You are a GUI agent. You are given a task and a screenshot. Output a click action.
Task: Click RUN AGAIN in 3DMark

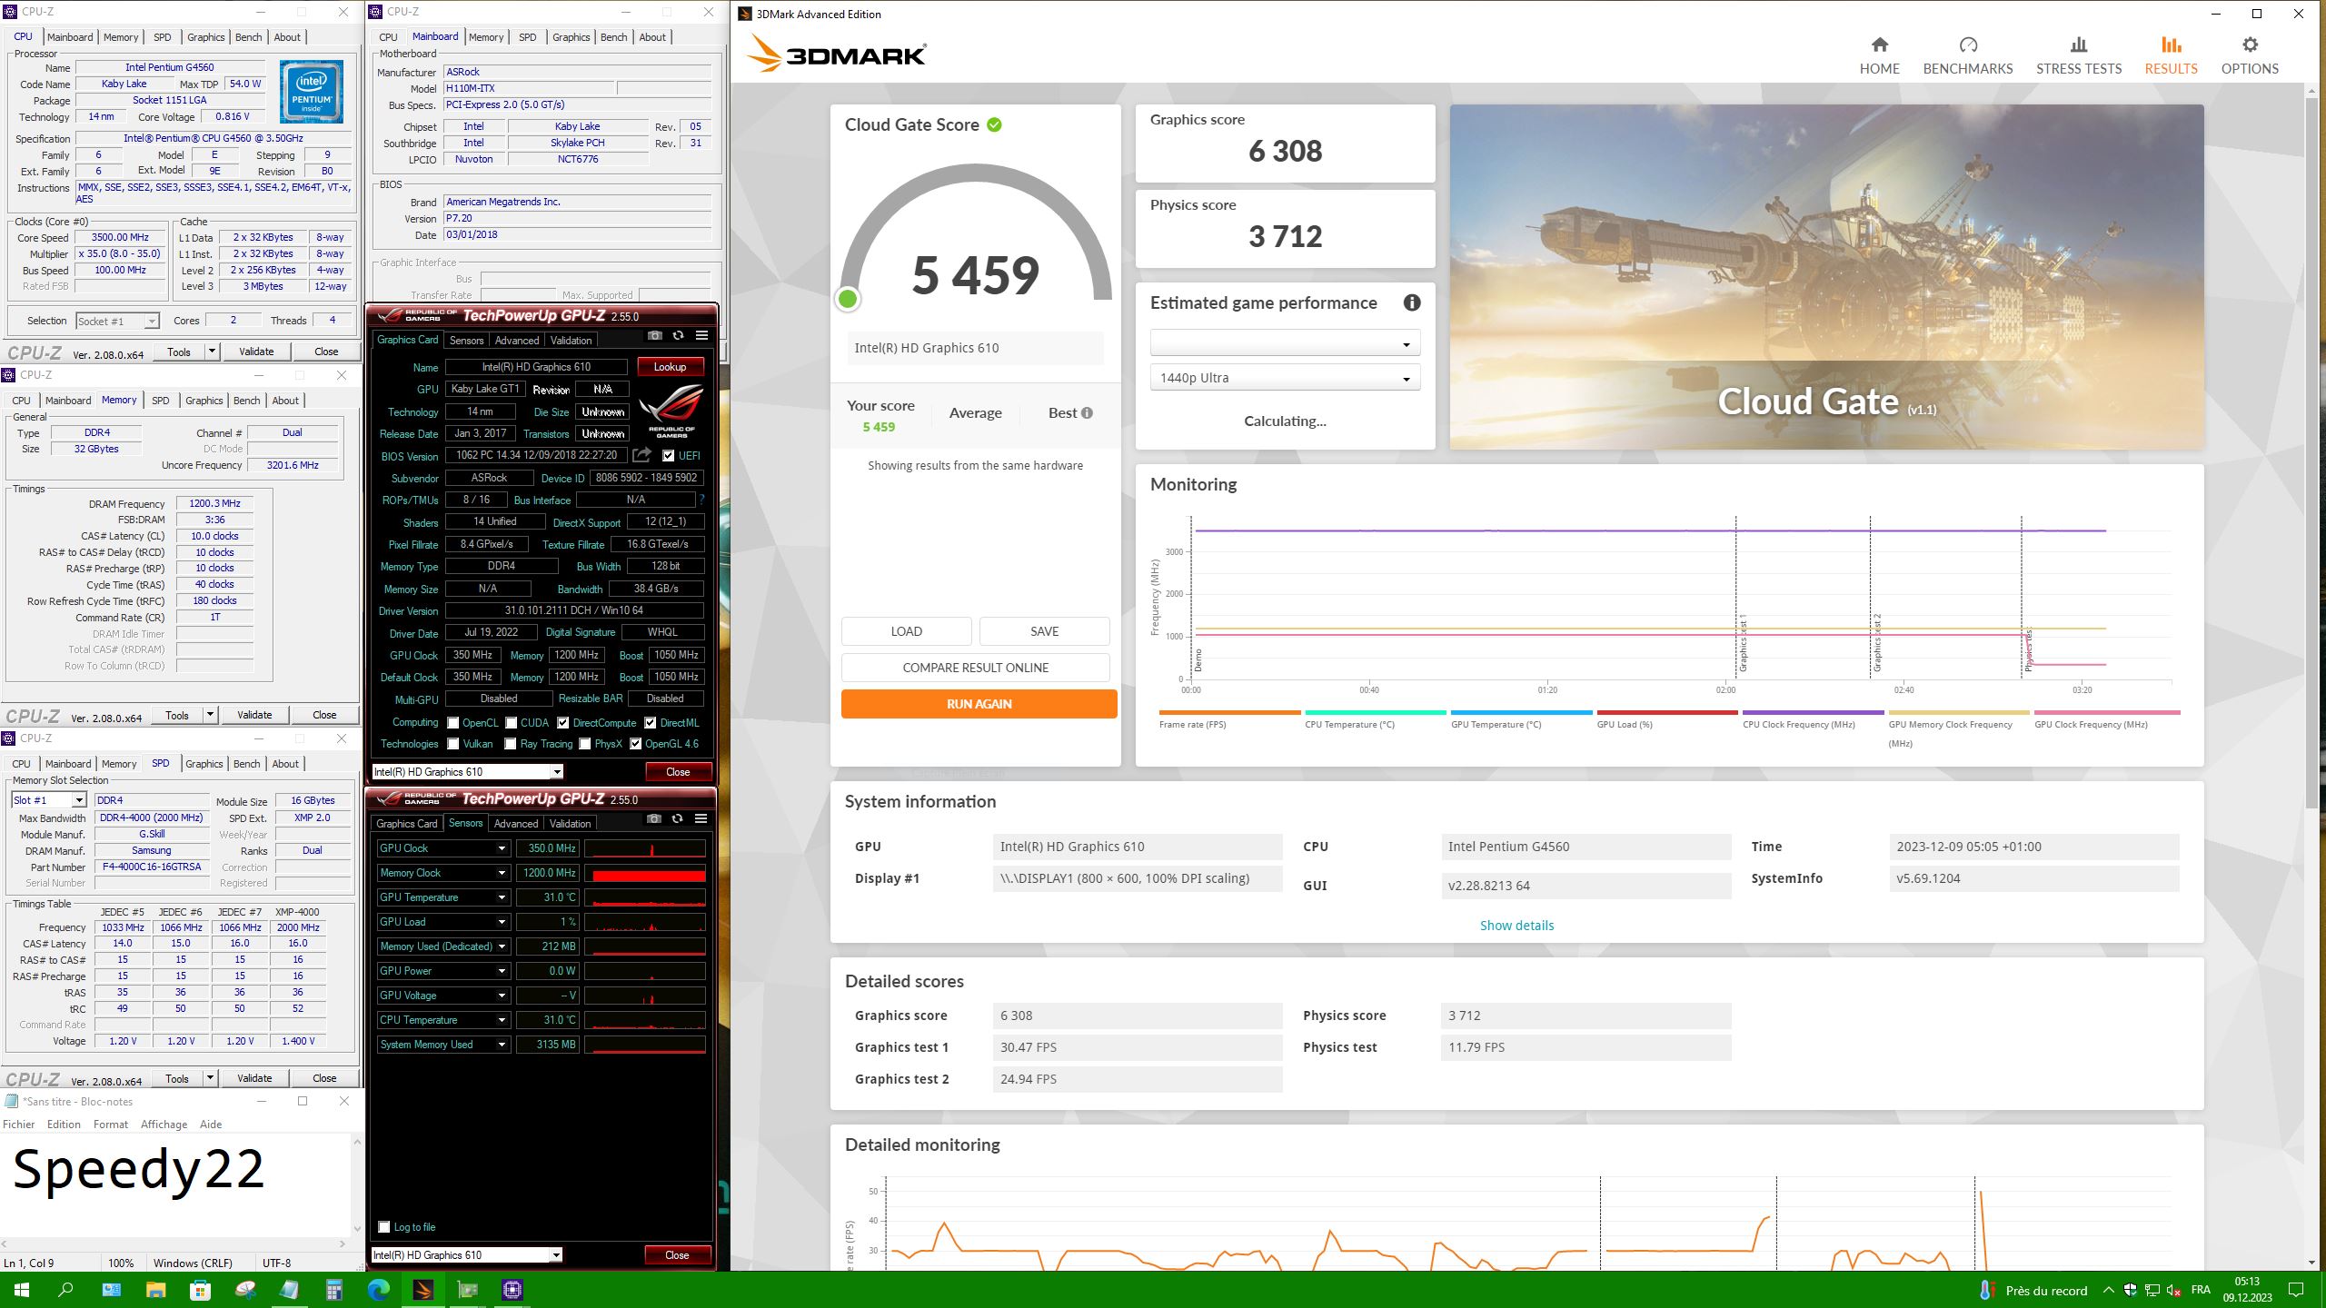(979, 704)
